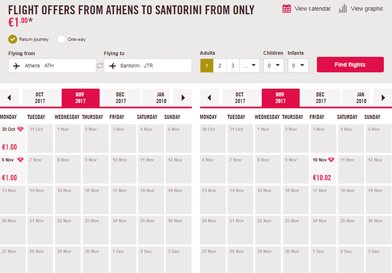
Task: Click previous month arrow on right calendar
Action: click(209, 98)
